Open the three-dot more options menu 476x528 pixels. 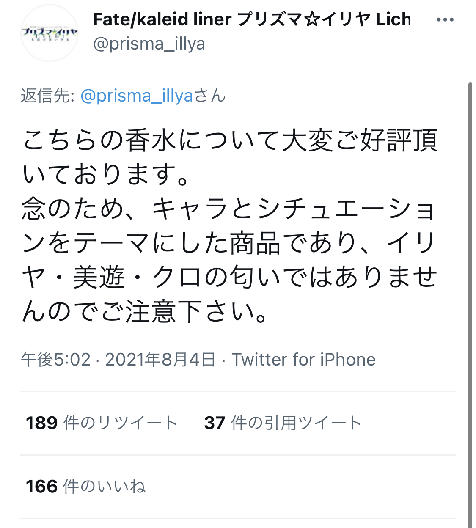pyautogui.click(x=445, y=20)
